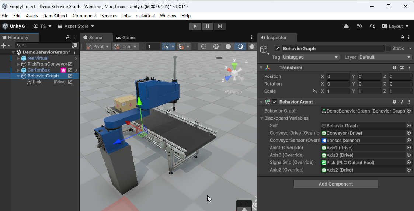This screenshot has height=211, width=414.
Task: Toggle the scene Debug draw mode bug icon
Action: pyautogui.click(x=252, y=46)
